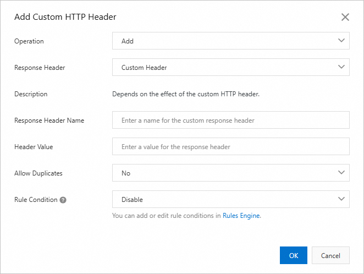Image resolution: width=364 pixels, height=274 pixels.
Task: Open the Response Header dropdown
Action: (x=230, y=68)
